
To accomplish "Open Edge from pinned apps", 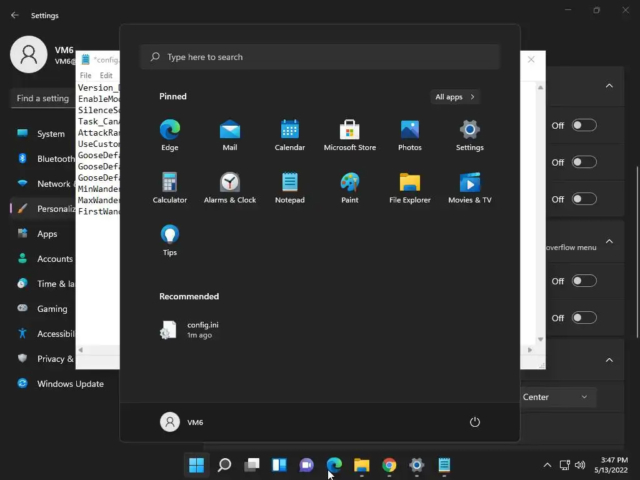I will [170, 135].
